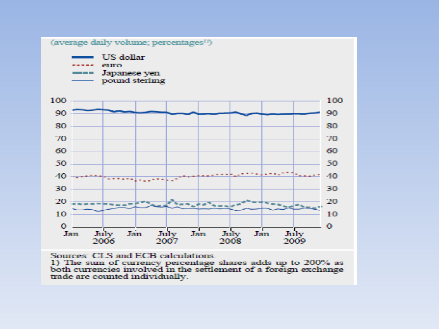The height and width of the screenshot is (329, 439).
Task: Click the red dotted euro legend swatch
Action: click(83, 65)
